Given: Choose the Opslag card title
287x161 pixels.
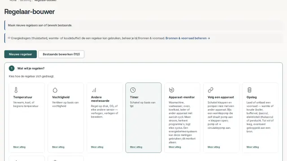Looking at the screenshot, I should tap(252, 97).
